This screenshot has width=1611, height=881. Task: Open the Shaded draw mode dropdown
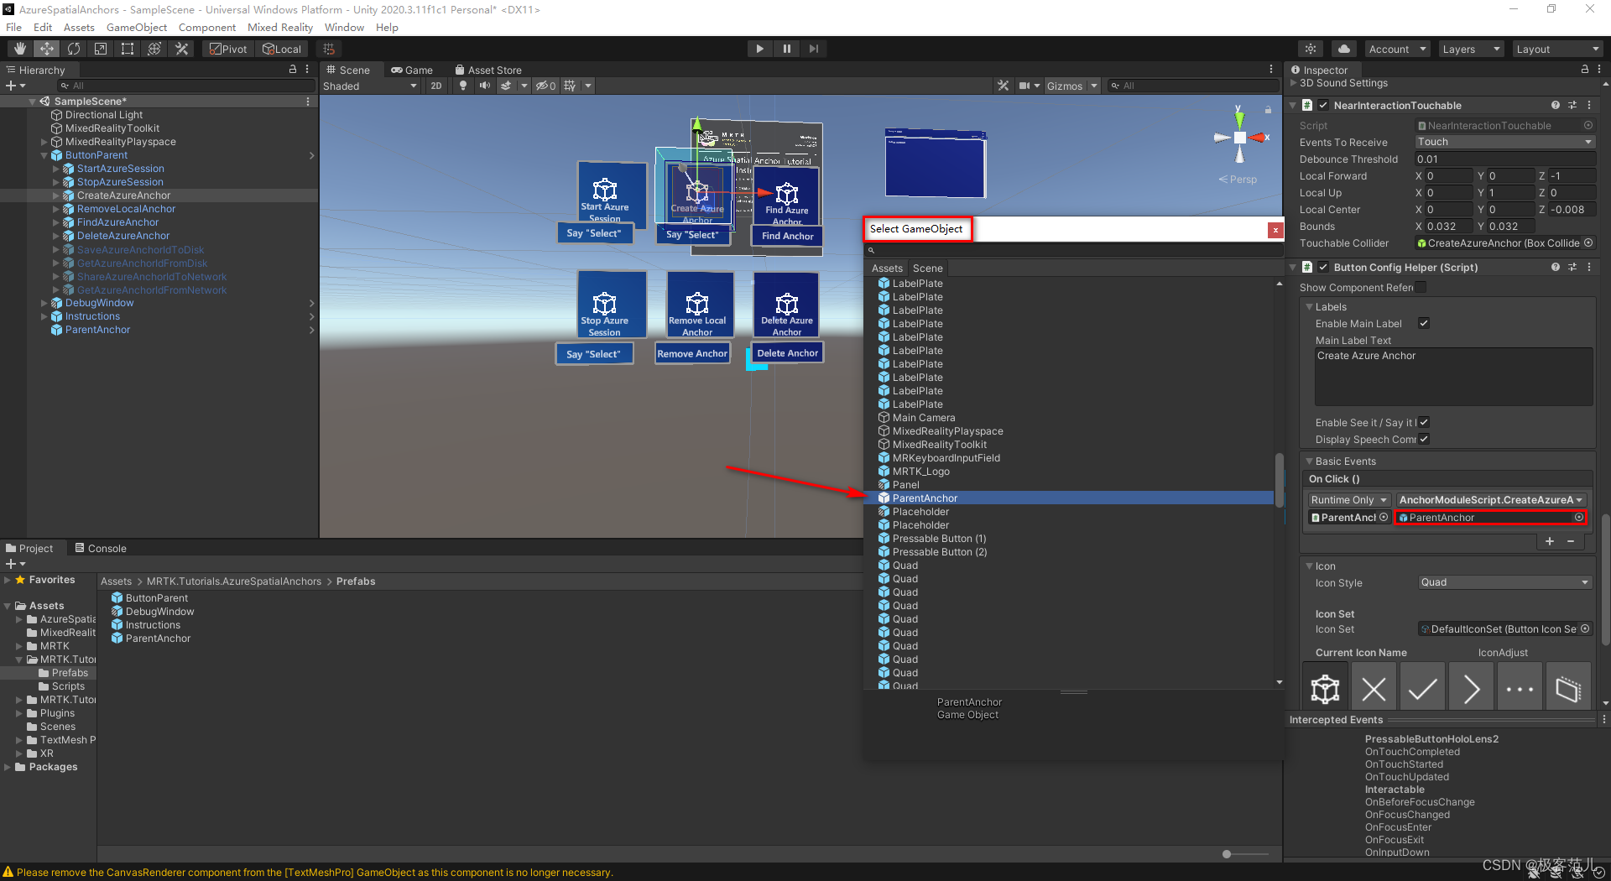click(x=370, y=86)
